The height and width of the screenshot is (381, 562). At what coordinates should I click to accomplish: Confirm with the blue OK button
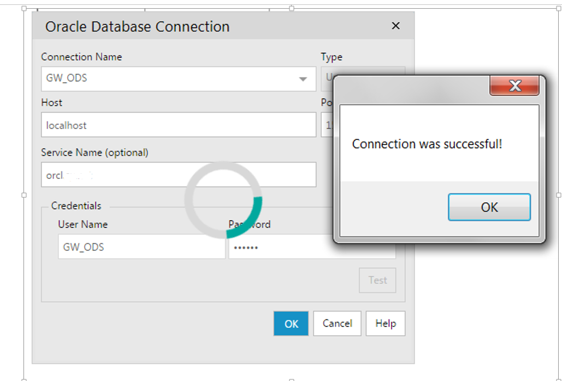point(291,323)
